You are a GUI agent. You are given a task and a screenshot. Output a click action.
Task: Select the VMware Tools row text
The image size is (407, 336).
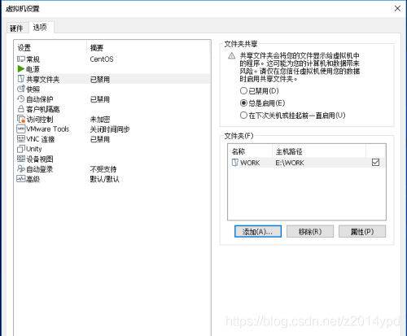(48, 129)
